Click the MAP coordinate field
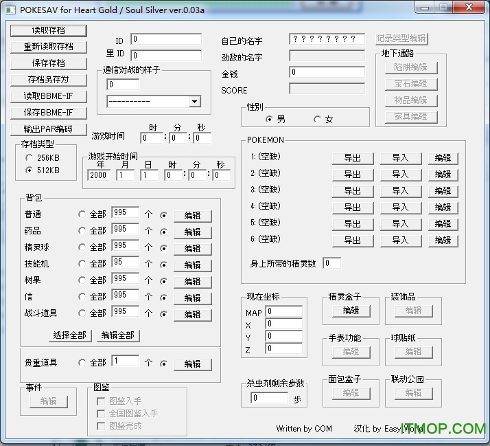The image size is (490, 446). coord(284,311)
